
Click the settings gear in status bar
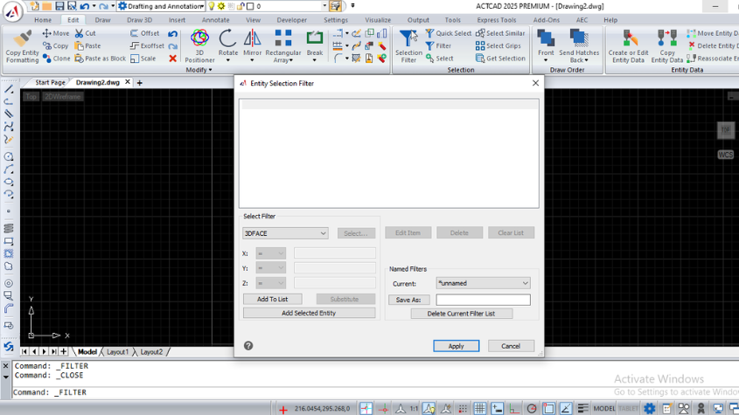point(650,408)
